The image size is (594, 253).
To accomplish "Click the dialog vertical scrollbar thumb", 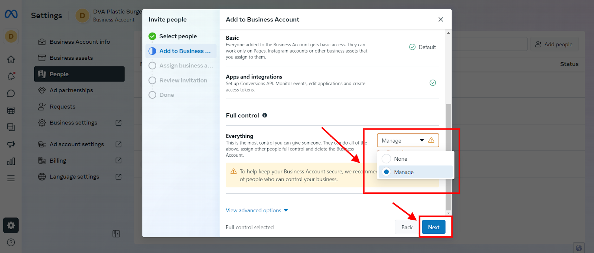I will 448,157.
